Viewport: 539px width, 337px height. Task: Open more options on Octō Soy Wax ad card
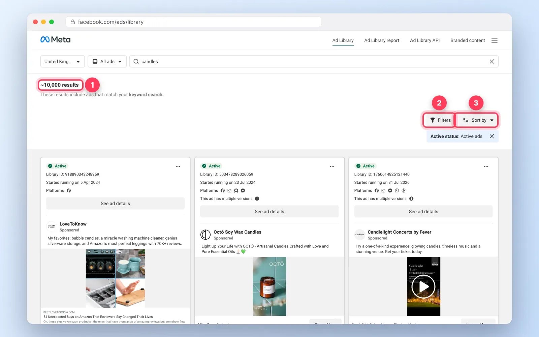click(332, 166)
